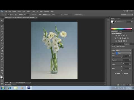Select the Crop tool
Image resolution: width=134 pixels, height=100 pixels.
point(2,32)
